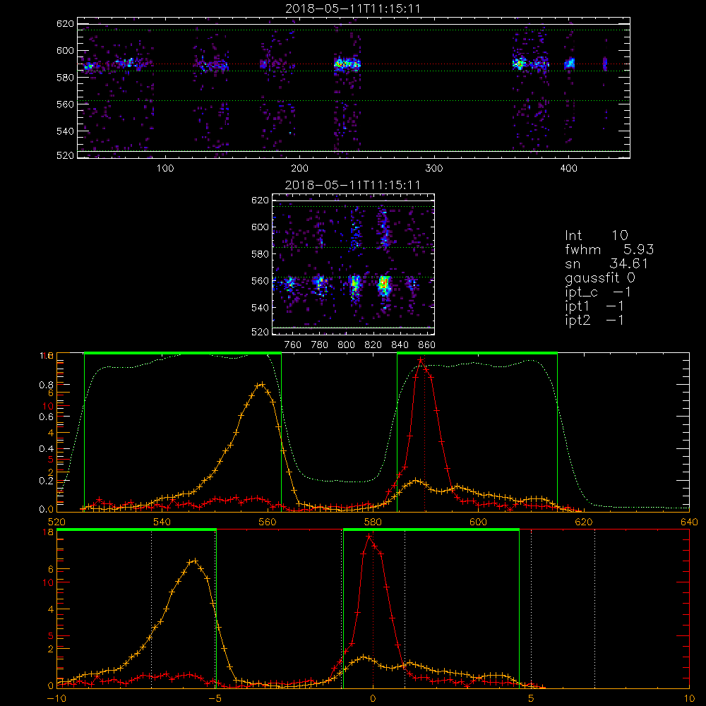Click the '640' x-axis label of profile plot
Image resolution: width=706 pixels, height=706 pixels.
tap(689, 522)
